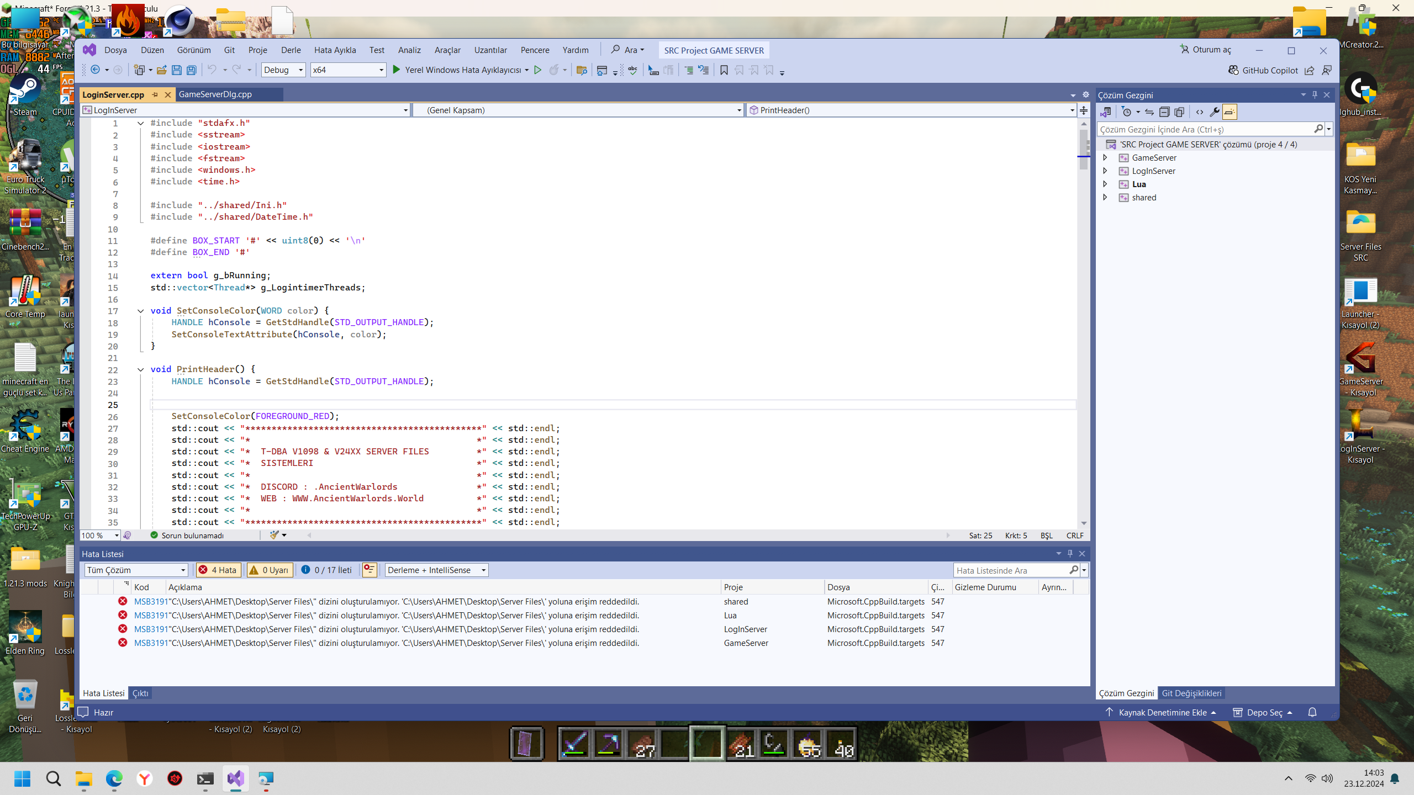Image resolution: width=1414 pixels, height=795 pixels.
Task: Click File Explorer icon in Windows taskbar
Action: 84,778
